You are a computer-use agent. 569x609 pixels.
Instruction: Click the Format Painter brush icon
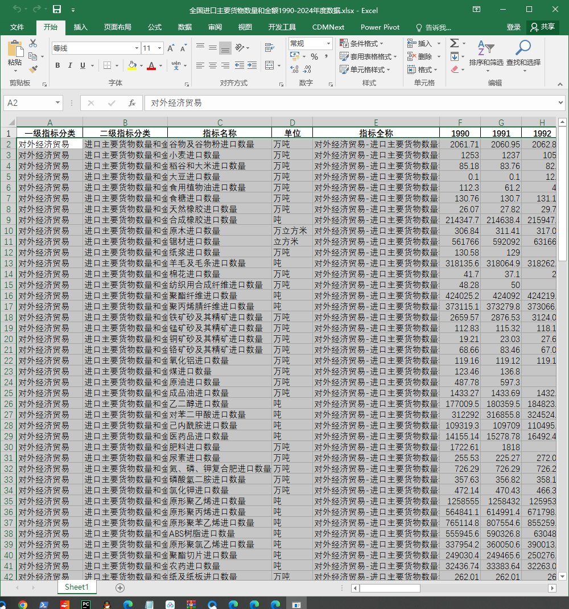tap(34, 69)
